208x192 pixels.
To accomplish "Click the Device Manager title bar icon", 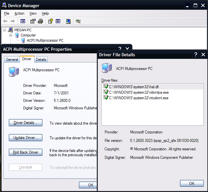I will pos(4,5).
